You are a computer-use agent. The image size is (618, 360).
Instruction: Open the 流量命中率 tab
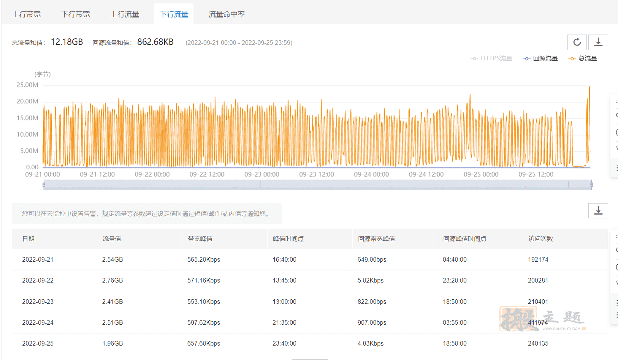[x=227, y=14]
